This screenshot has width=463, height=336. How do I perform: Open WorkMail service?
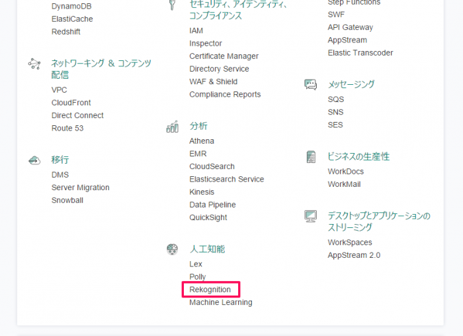pyautogui.click(x=344, y=184)
